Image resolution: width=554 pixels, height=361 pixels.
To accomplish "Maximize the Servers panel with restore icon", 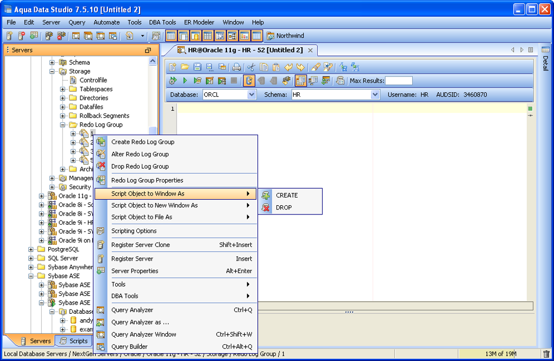I will point(148,50).
